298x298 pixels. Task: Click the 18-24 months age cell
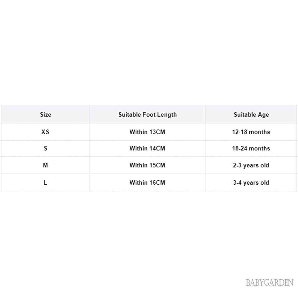coord(251,148)
